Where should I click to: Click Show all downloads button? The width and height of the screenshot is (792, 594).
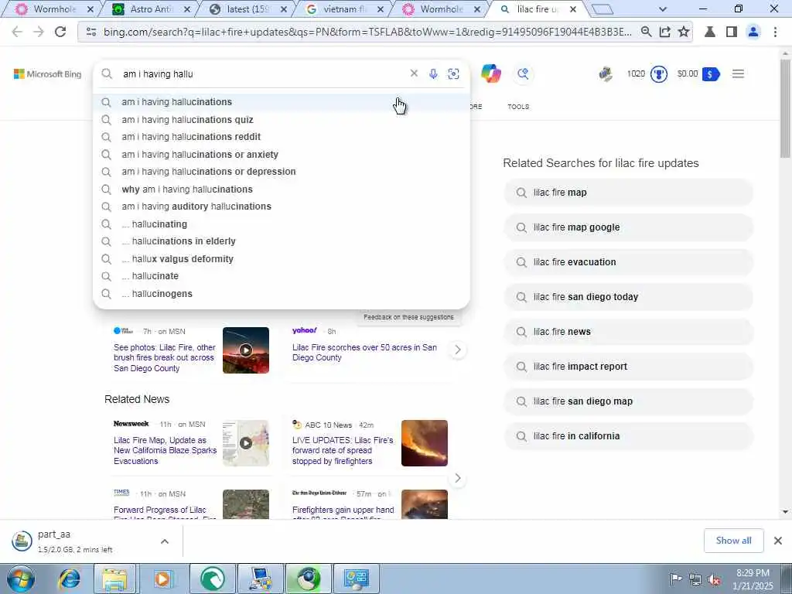tap(733, 541)
